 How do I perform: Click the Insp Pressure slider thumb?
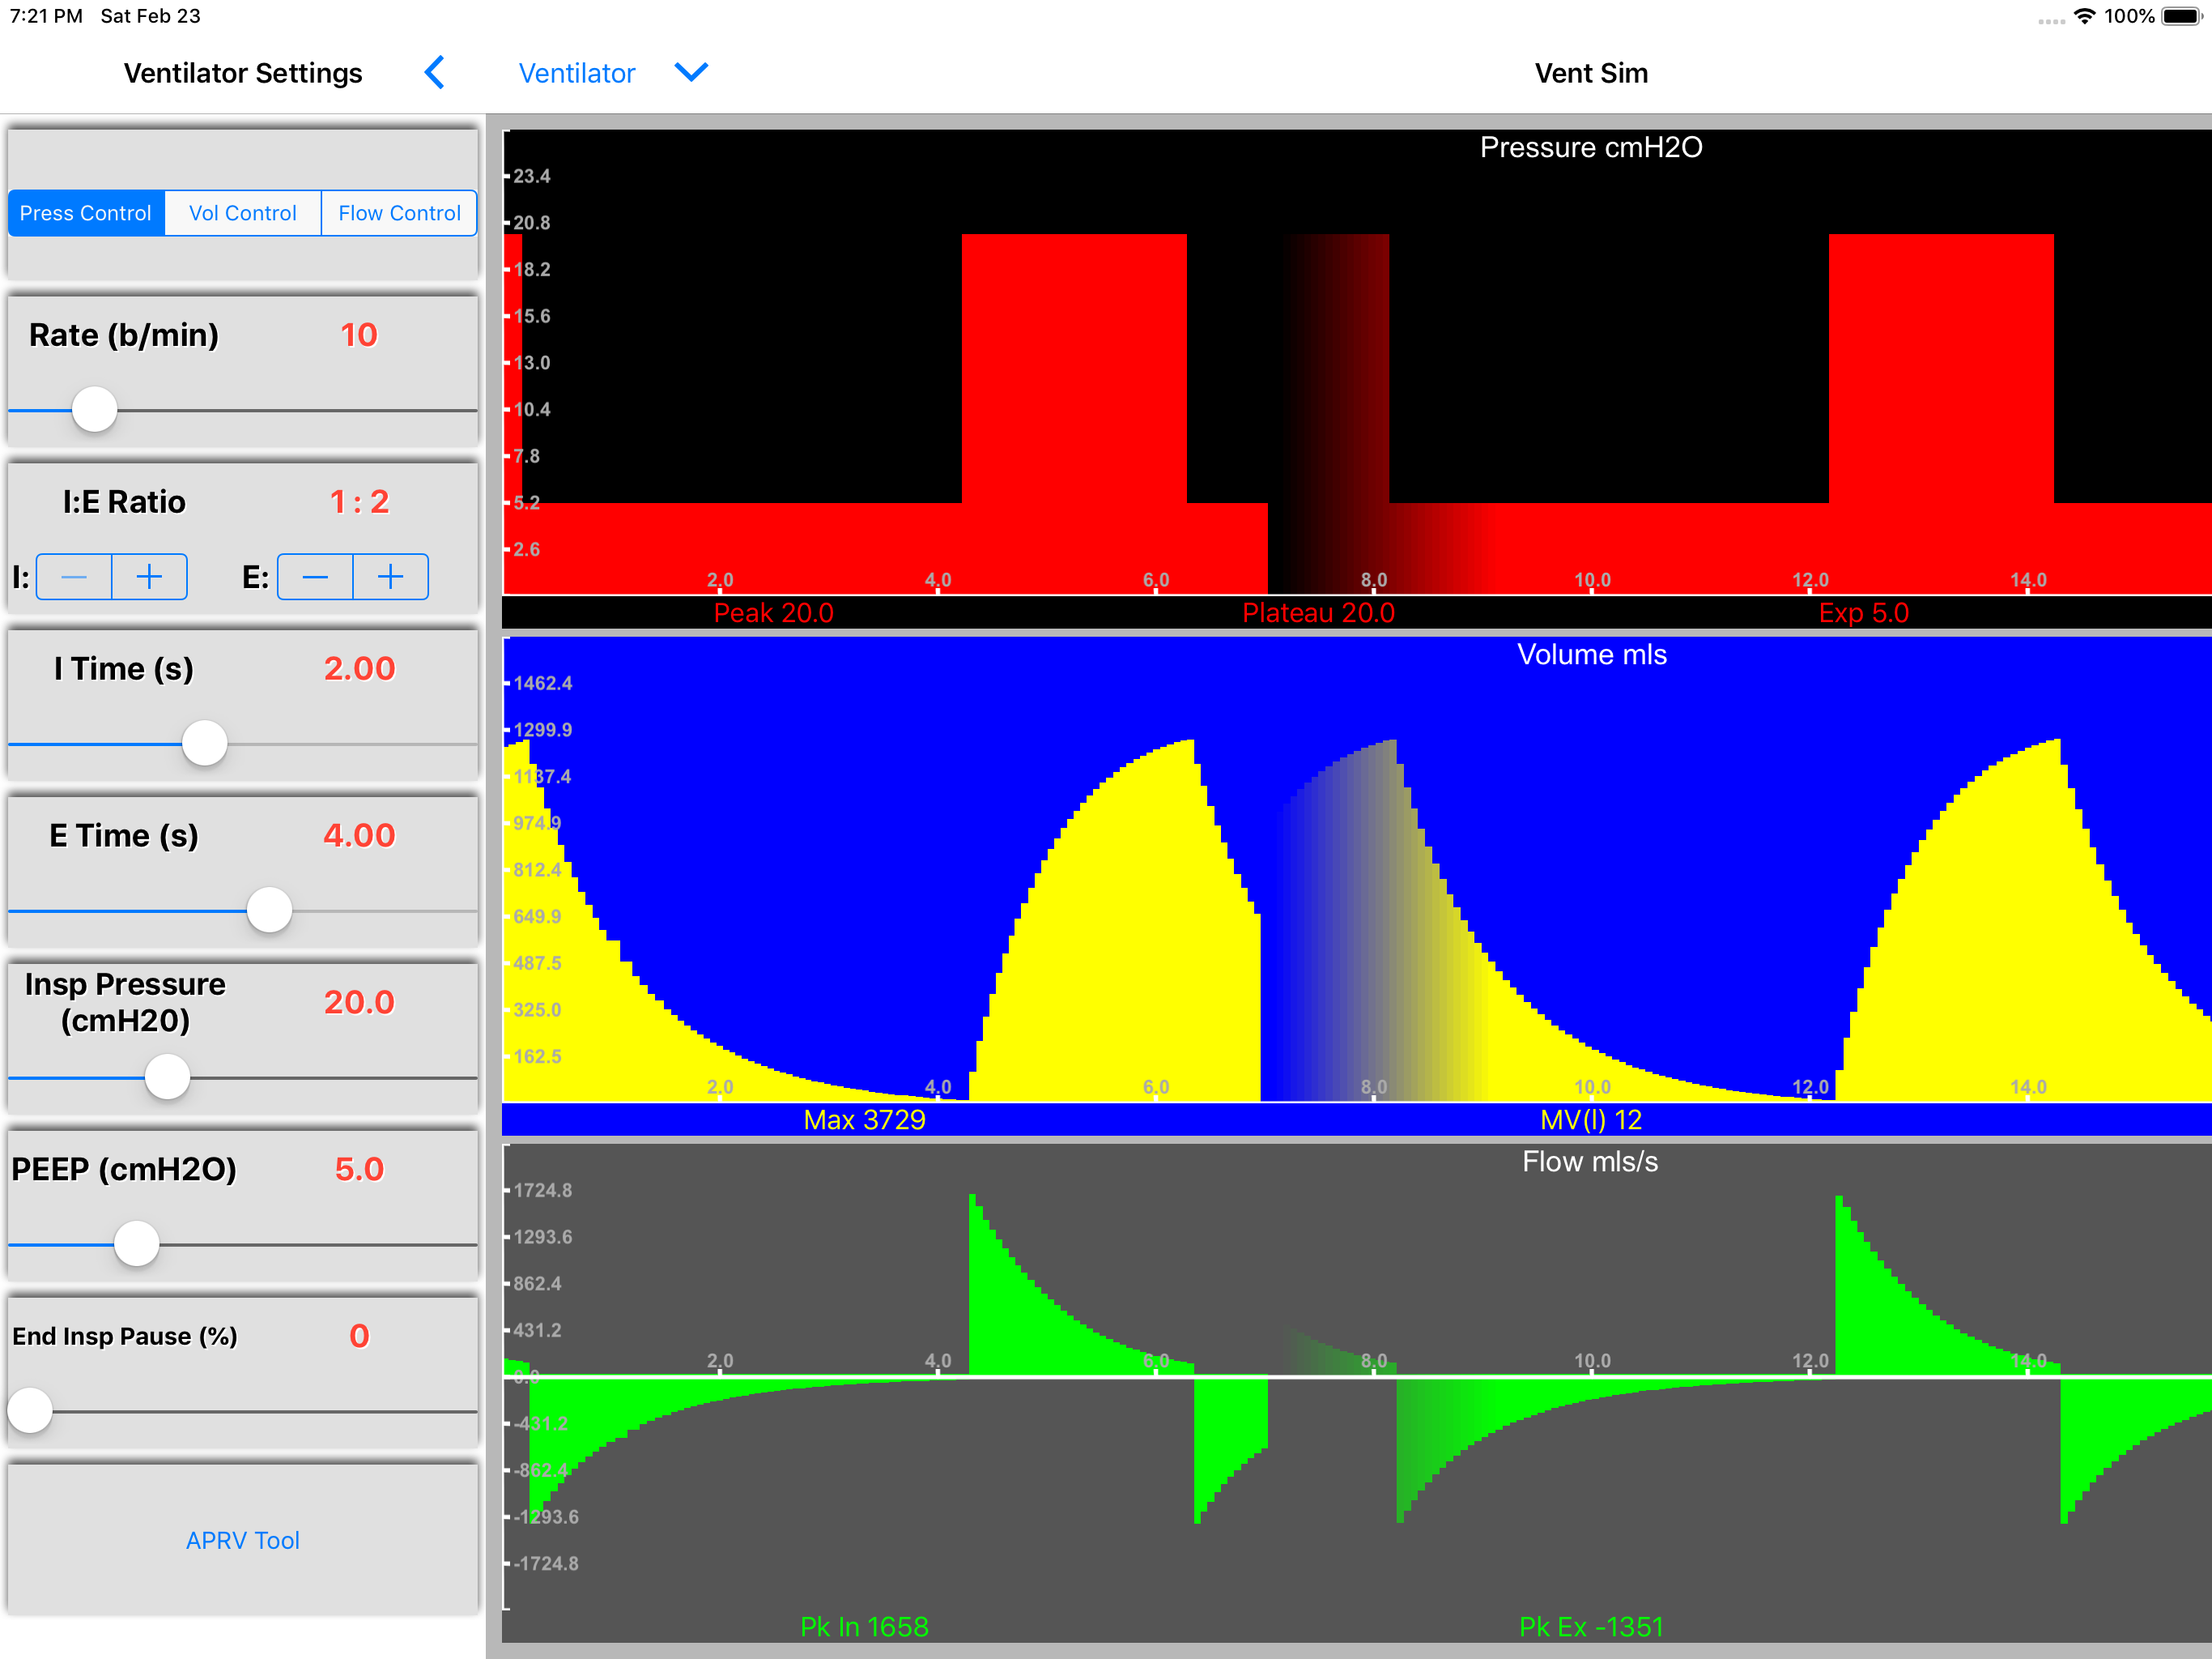[x=167, y=1077]
